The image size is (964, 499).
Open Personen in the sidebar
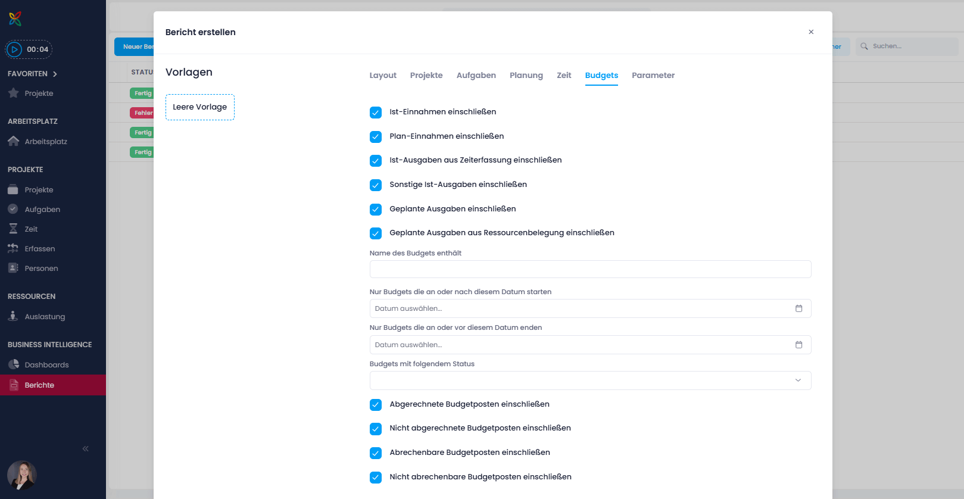(x=42, y=269)
